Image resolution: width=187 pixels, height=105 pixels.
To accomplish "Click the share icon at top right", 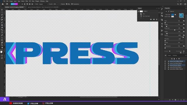I will tap(185, 4).
